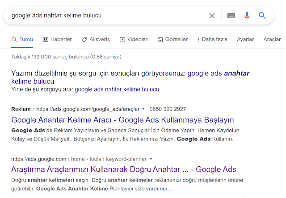
Task: Select the Tümü tab
Action: pyautogui.click(x=22, y=39)
